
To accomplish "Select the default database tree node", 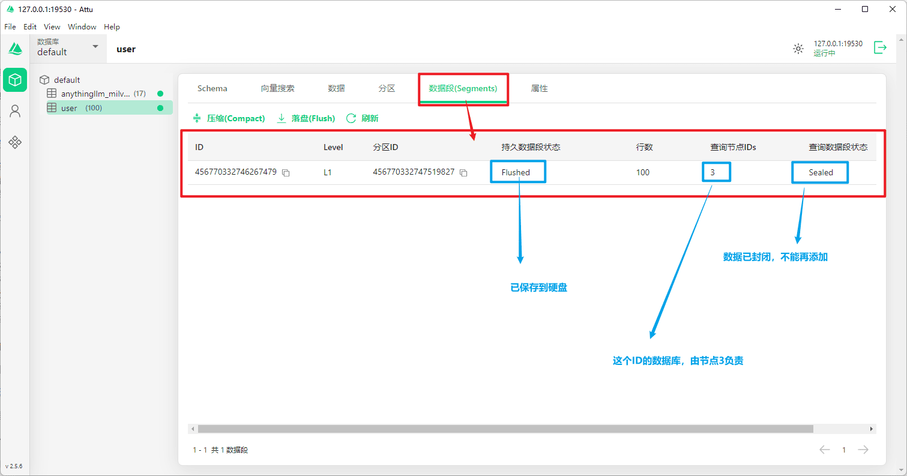I will click(x=67, y=80).
